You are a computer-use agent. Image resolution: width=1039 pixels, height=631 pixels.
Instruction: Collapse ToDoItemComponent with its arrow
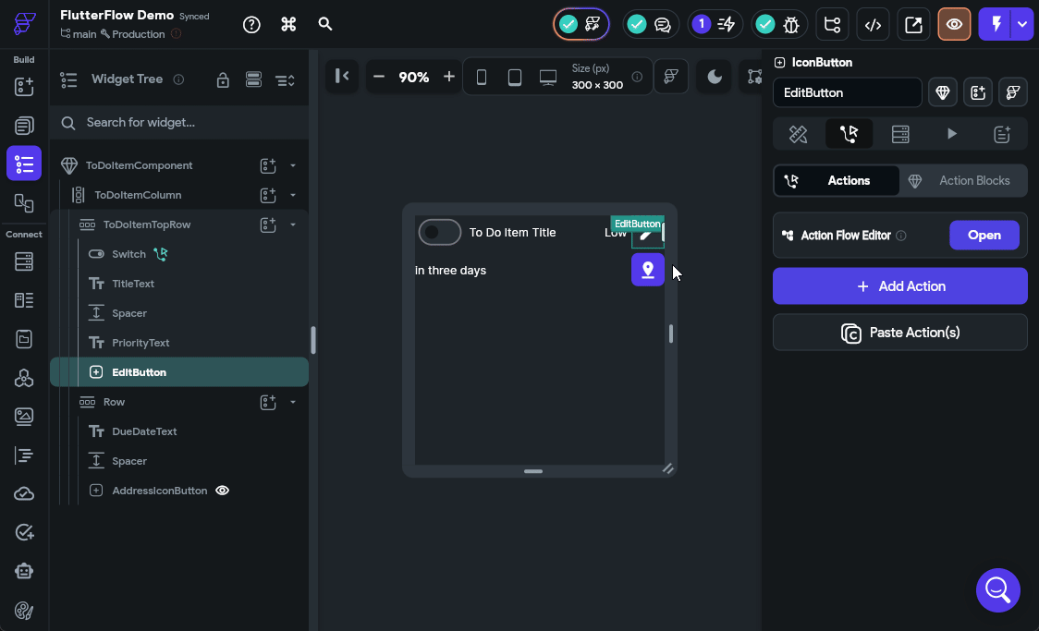coord(293,165)
